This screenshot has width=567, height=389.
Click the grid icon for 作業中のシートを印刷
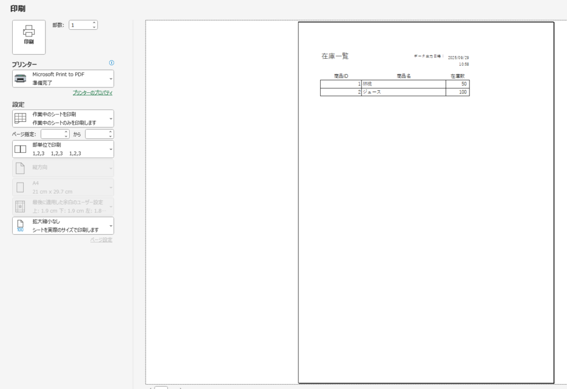[20, 118]
